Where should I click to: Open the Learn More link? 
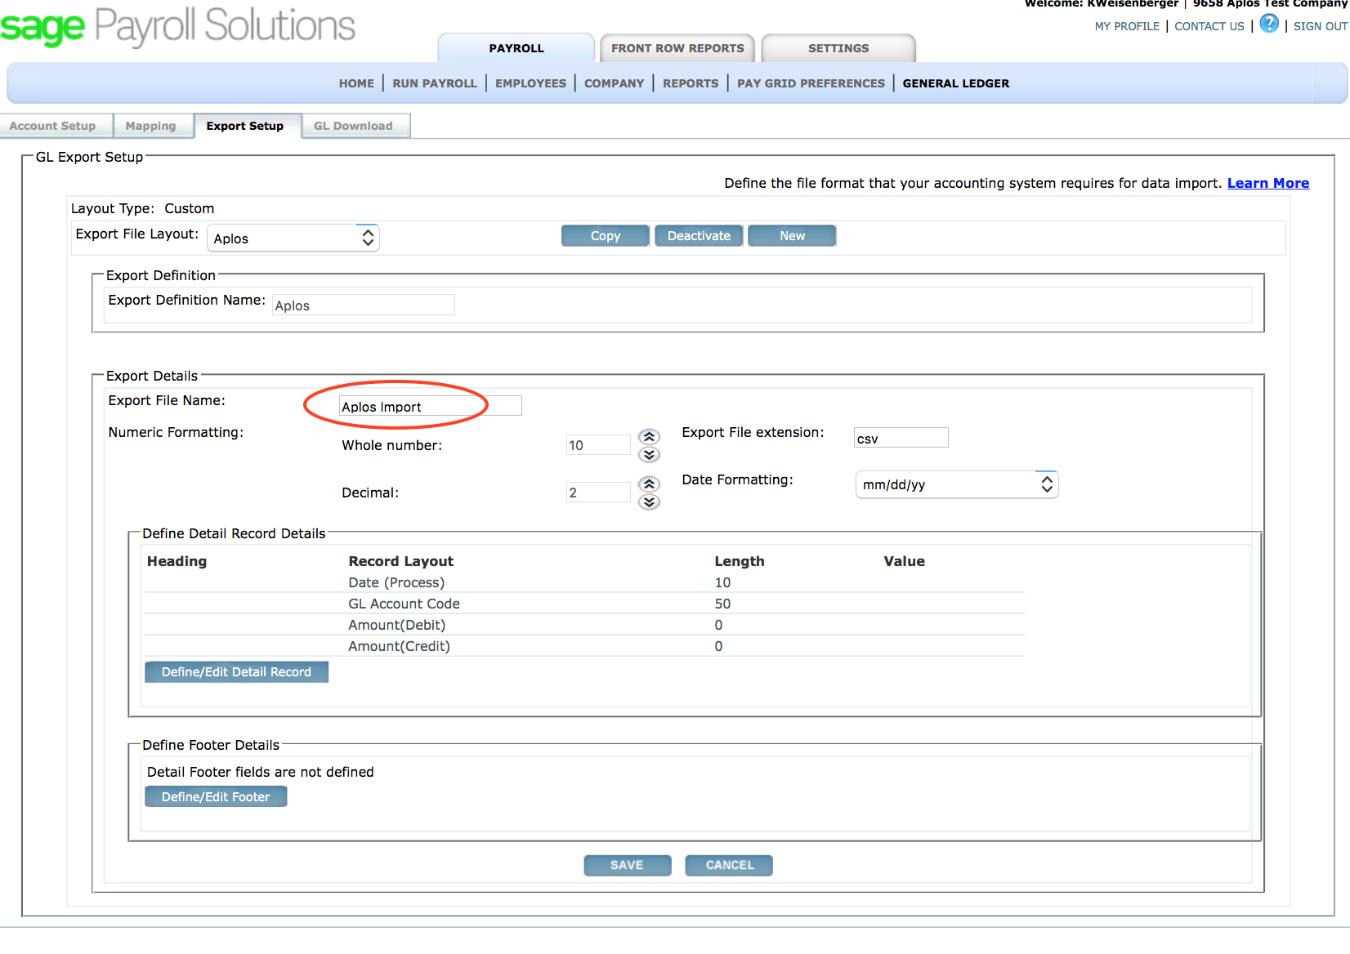coord(1268,183)
